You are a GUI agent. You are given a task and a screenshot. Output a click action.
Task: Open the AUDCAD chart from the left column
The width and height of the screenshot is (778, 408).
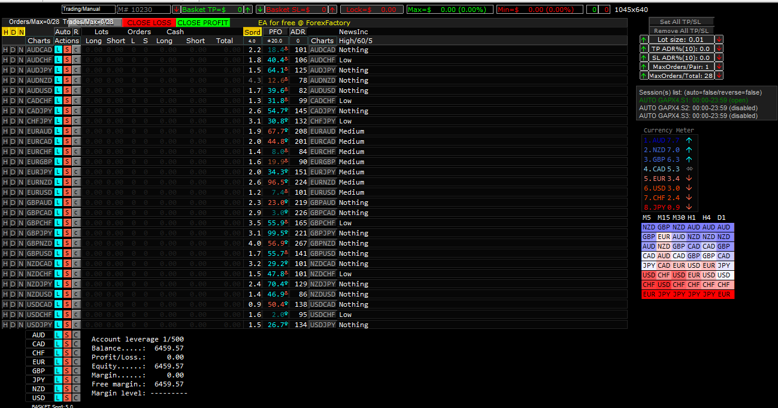coord(39,50)
